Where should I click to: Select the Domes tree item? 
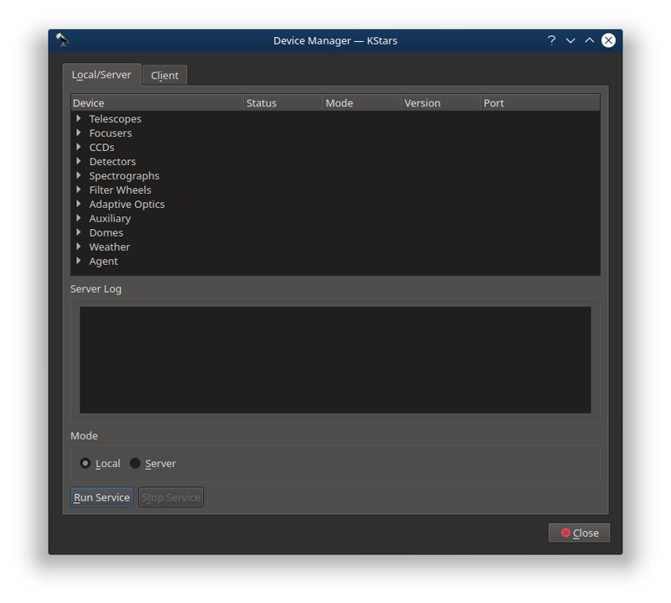pyautogui.click(x=106, y=232)
